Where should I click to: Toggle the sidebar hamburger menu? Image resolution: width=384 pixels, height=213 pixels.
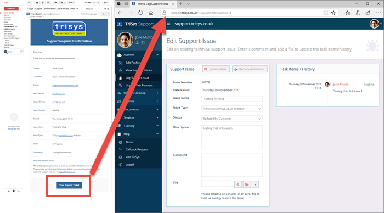pyautogui.click(x=168, y=24)
